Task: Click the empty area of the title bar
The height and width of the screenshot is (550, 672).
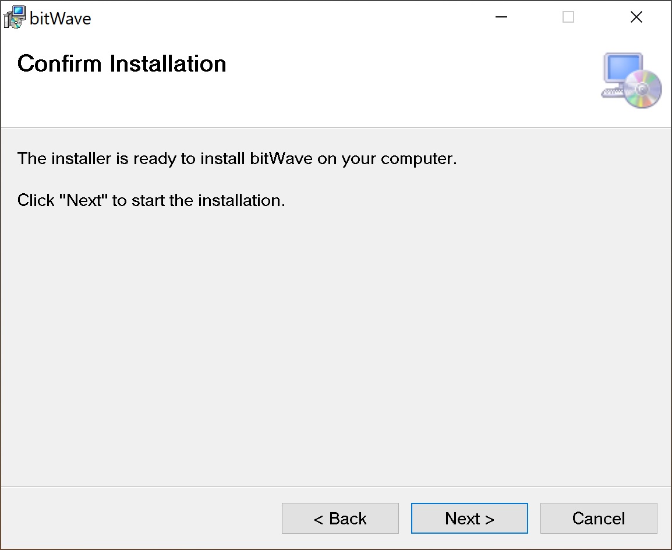Action: click(291, 17)
